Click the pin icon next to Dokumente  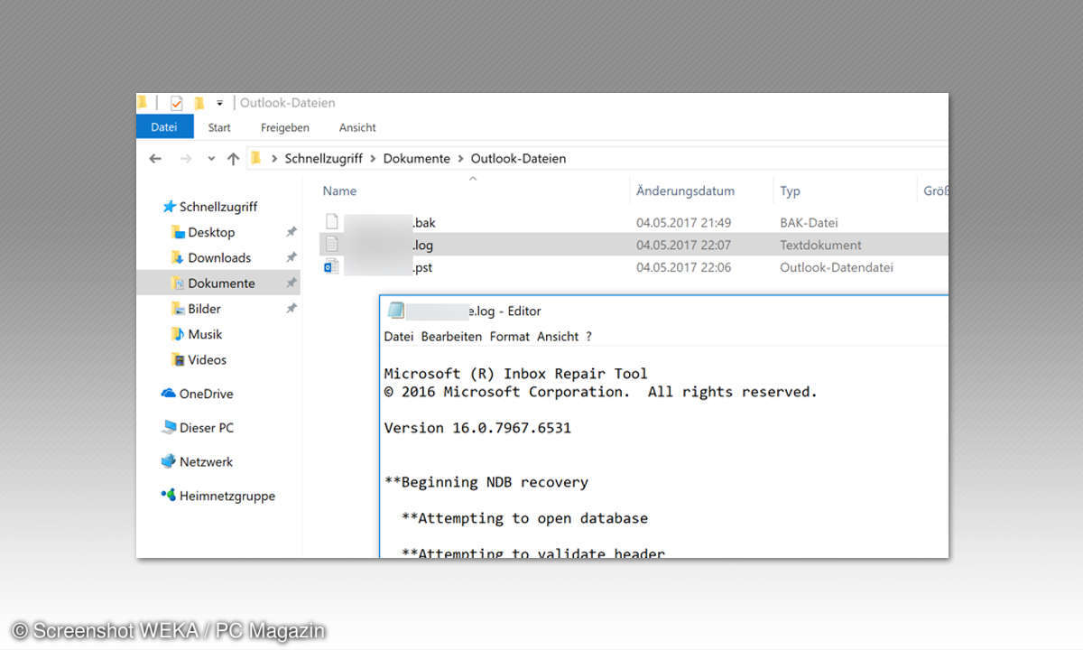click(x=292, y=283)
